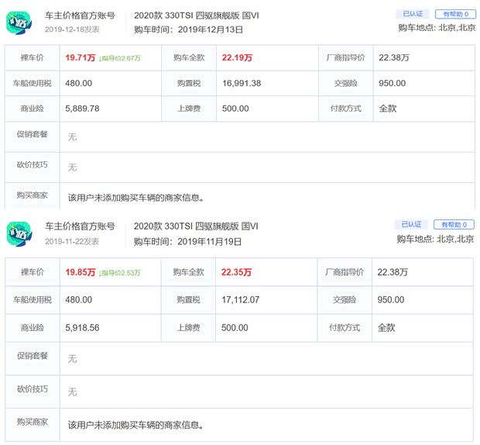Viewport: 480px width, 445px height.
Task: Click the 购买商家 message in the second table
Action: (x=135, y=425)
